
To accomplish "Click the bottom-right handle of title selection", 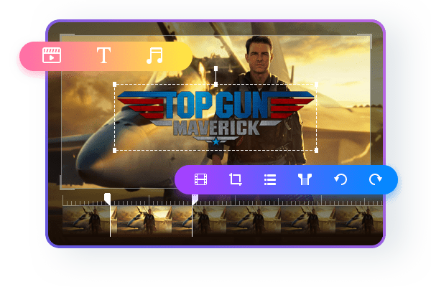I will point(316,150).
